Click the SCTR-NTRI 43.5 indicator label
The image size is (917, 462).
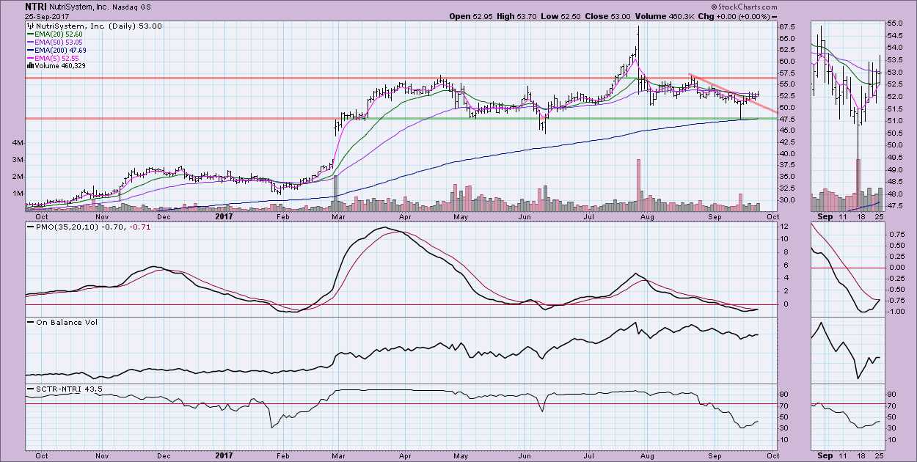59,387
